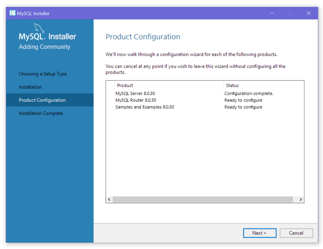Click the MySQL dolphin logo in sidebar
Viewport: 323px width, 249px height.
[39, 28]
